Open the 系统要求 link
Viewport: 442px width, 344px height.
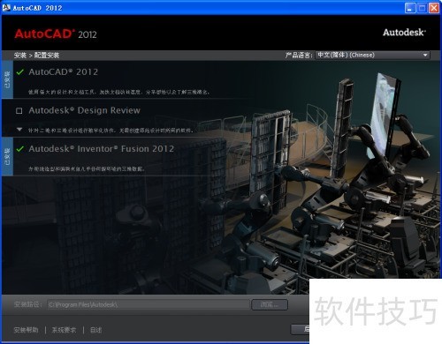point(64,330)
